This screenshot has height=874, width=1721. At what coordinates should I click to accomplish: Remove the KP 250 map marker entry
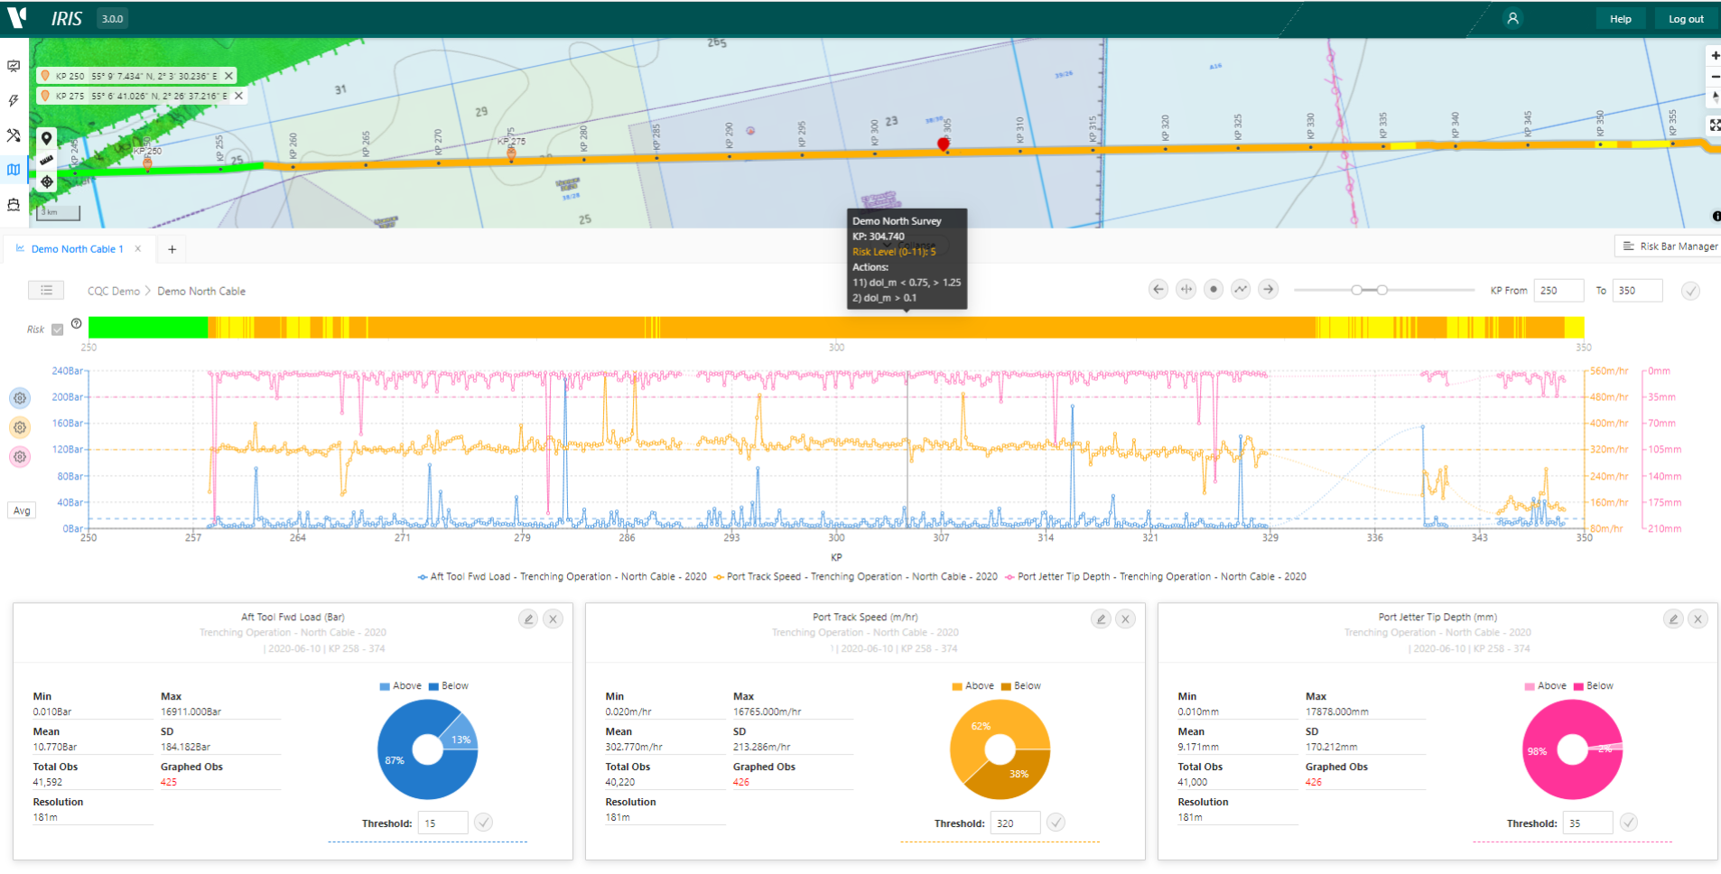228,76
